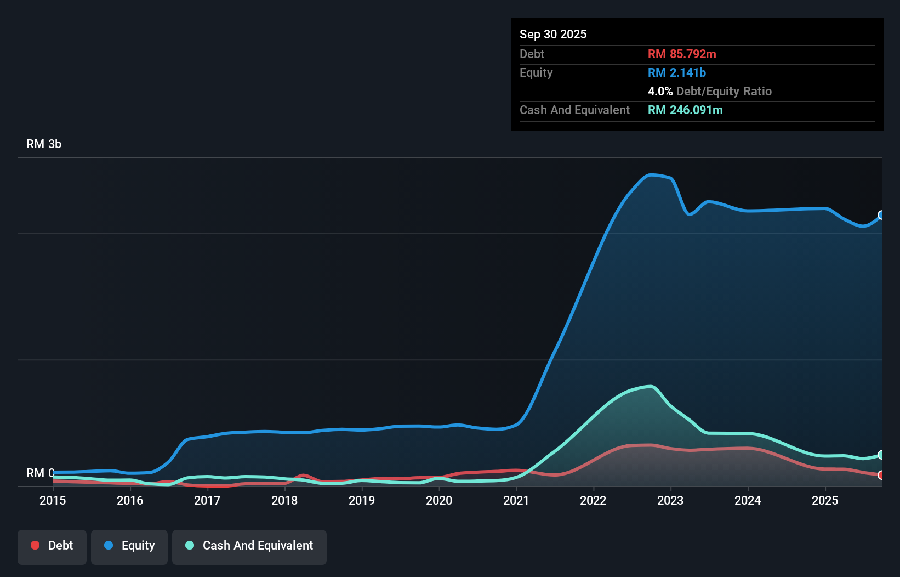Select the 2025 year label on the axis
This screenshot has width=900, height=577.
tap(825, 500)
